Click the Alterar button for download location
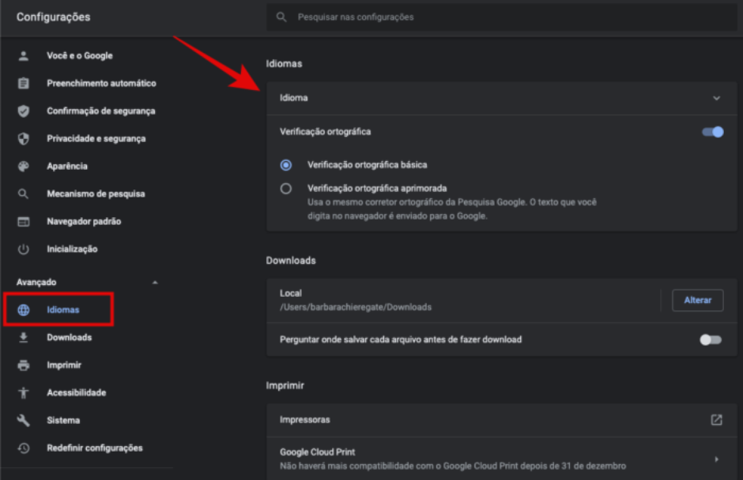This screenshot has width=743, height=480. coord(697,300)
